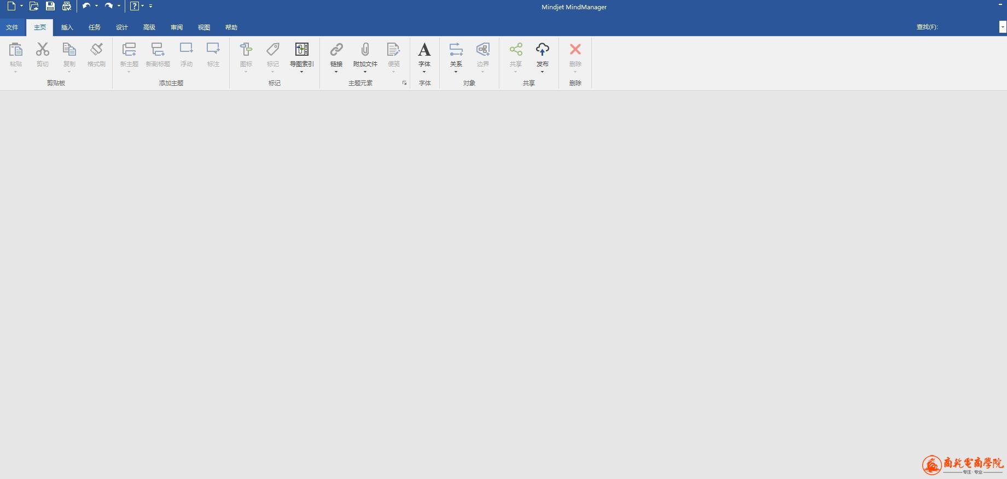Click the Undo arrow icon
The image size is (1007, 479).
[86, 6]
